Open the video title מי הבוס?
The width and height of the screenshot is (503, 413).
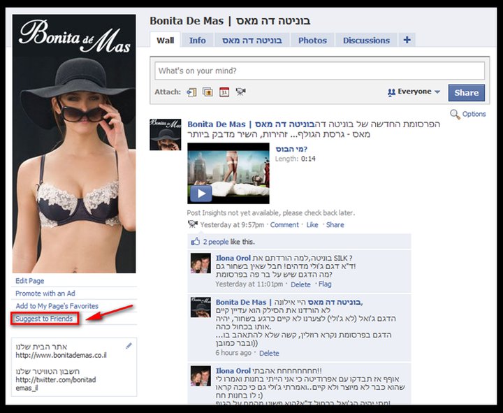291,150
